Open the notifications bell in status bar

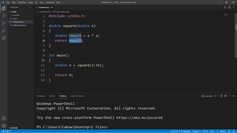click(x=234, y=131)
